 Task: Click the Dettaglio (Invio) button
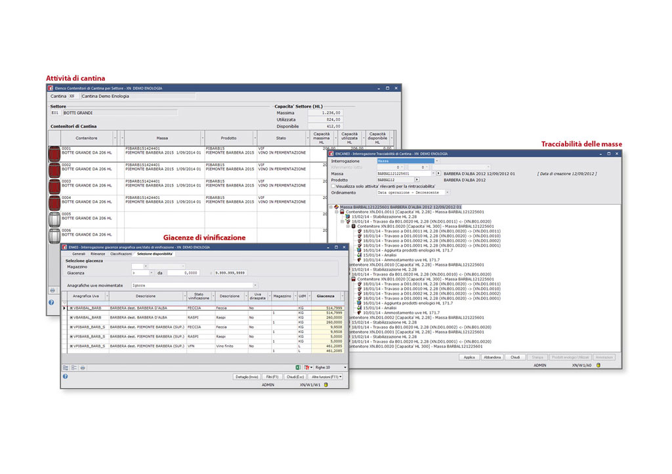(247, 377)
